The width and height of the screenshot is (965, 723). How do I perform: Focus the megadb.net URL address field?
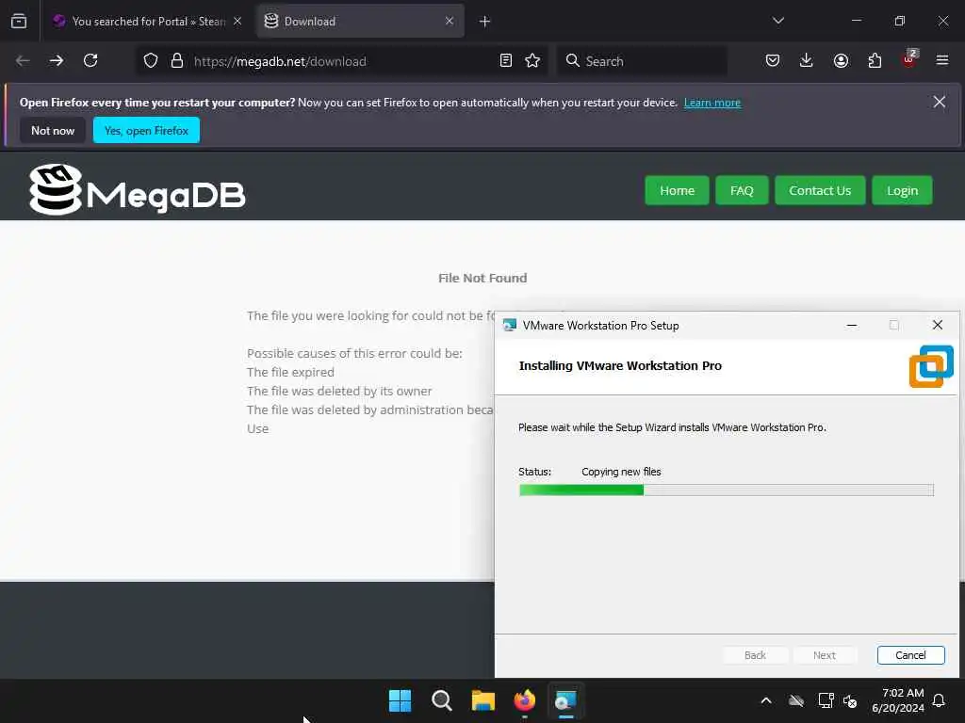point(341,61)
